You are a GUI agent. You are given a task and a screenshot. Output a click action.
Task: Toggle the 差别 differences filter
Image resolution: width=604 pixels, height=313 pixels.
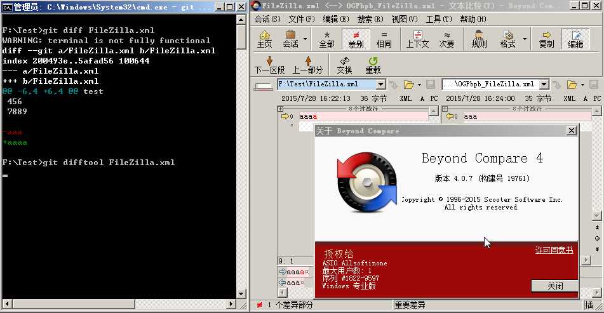pos(356,39)
